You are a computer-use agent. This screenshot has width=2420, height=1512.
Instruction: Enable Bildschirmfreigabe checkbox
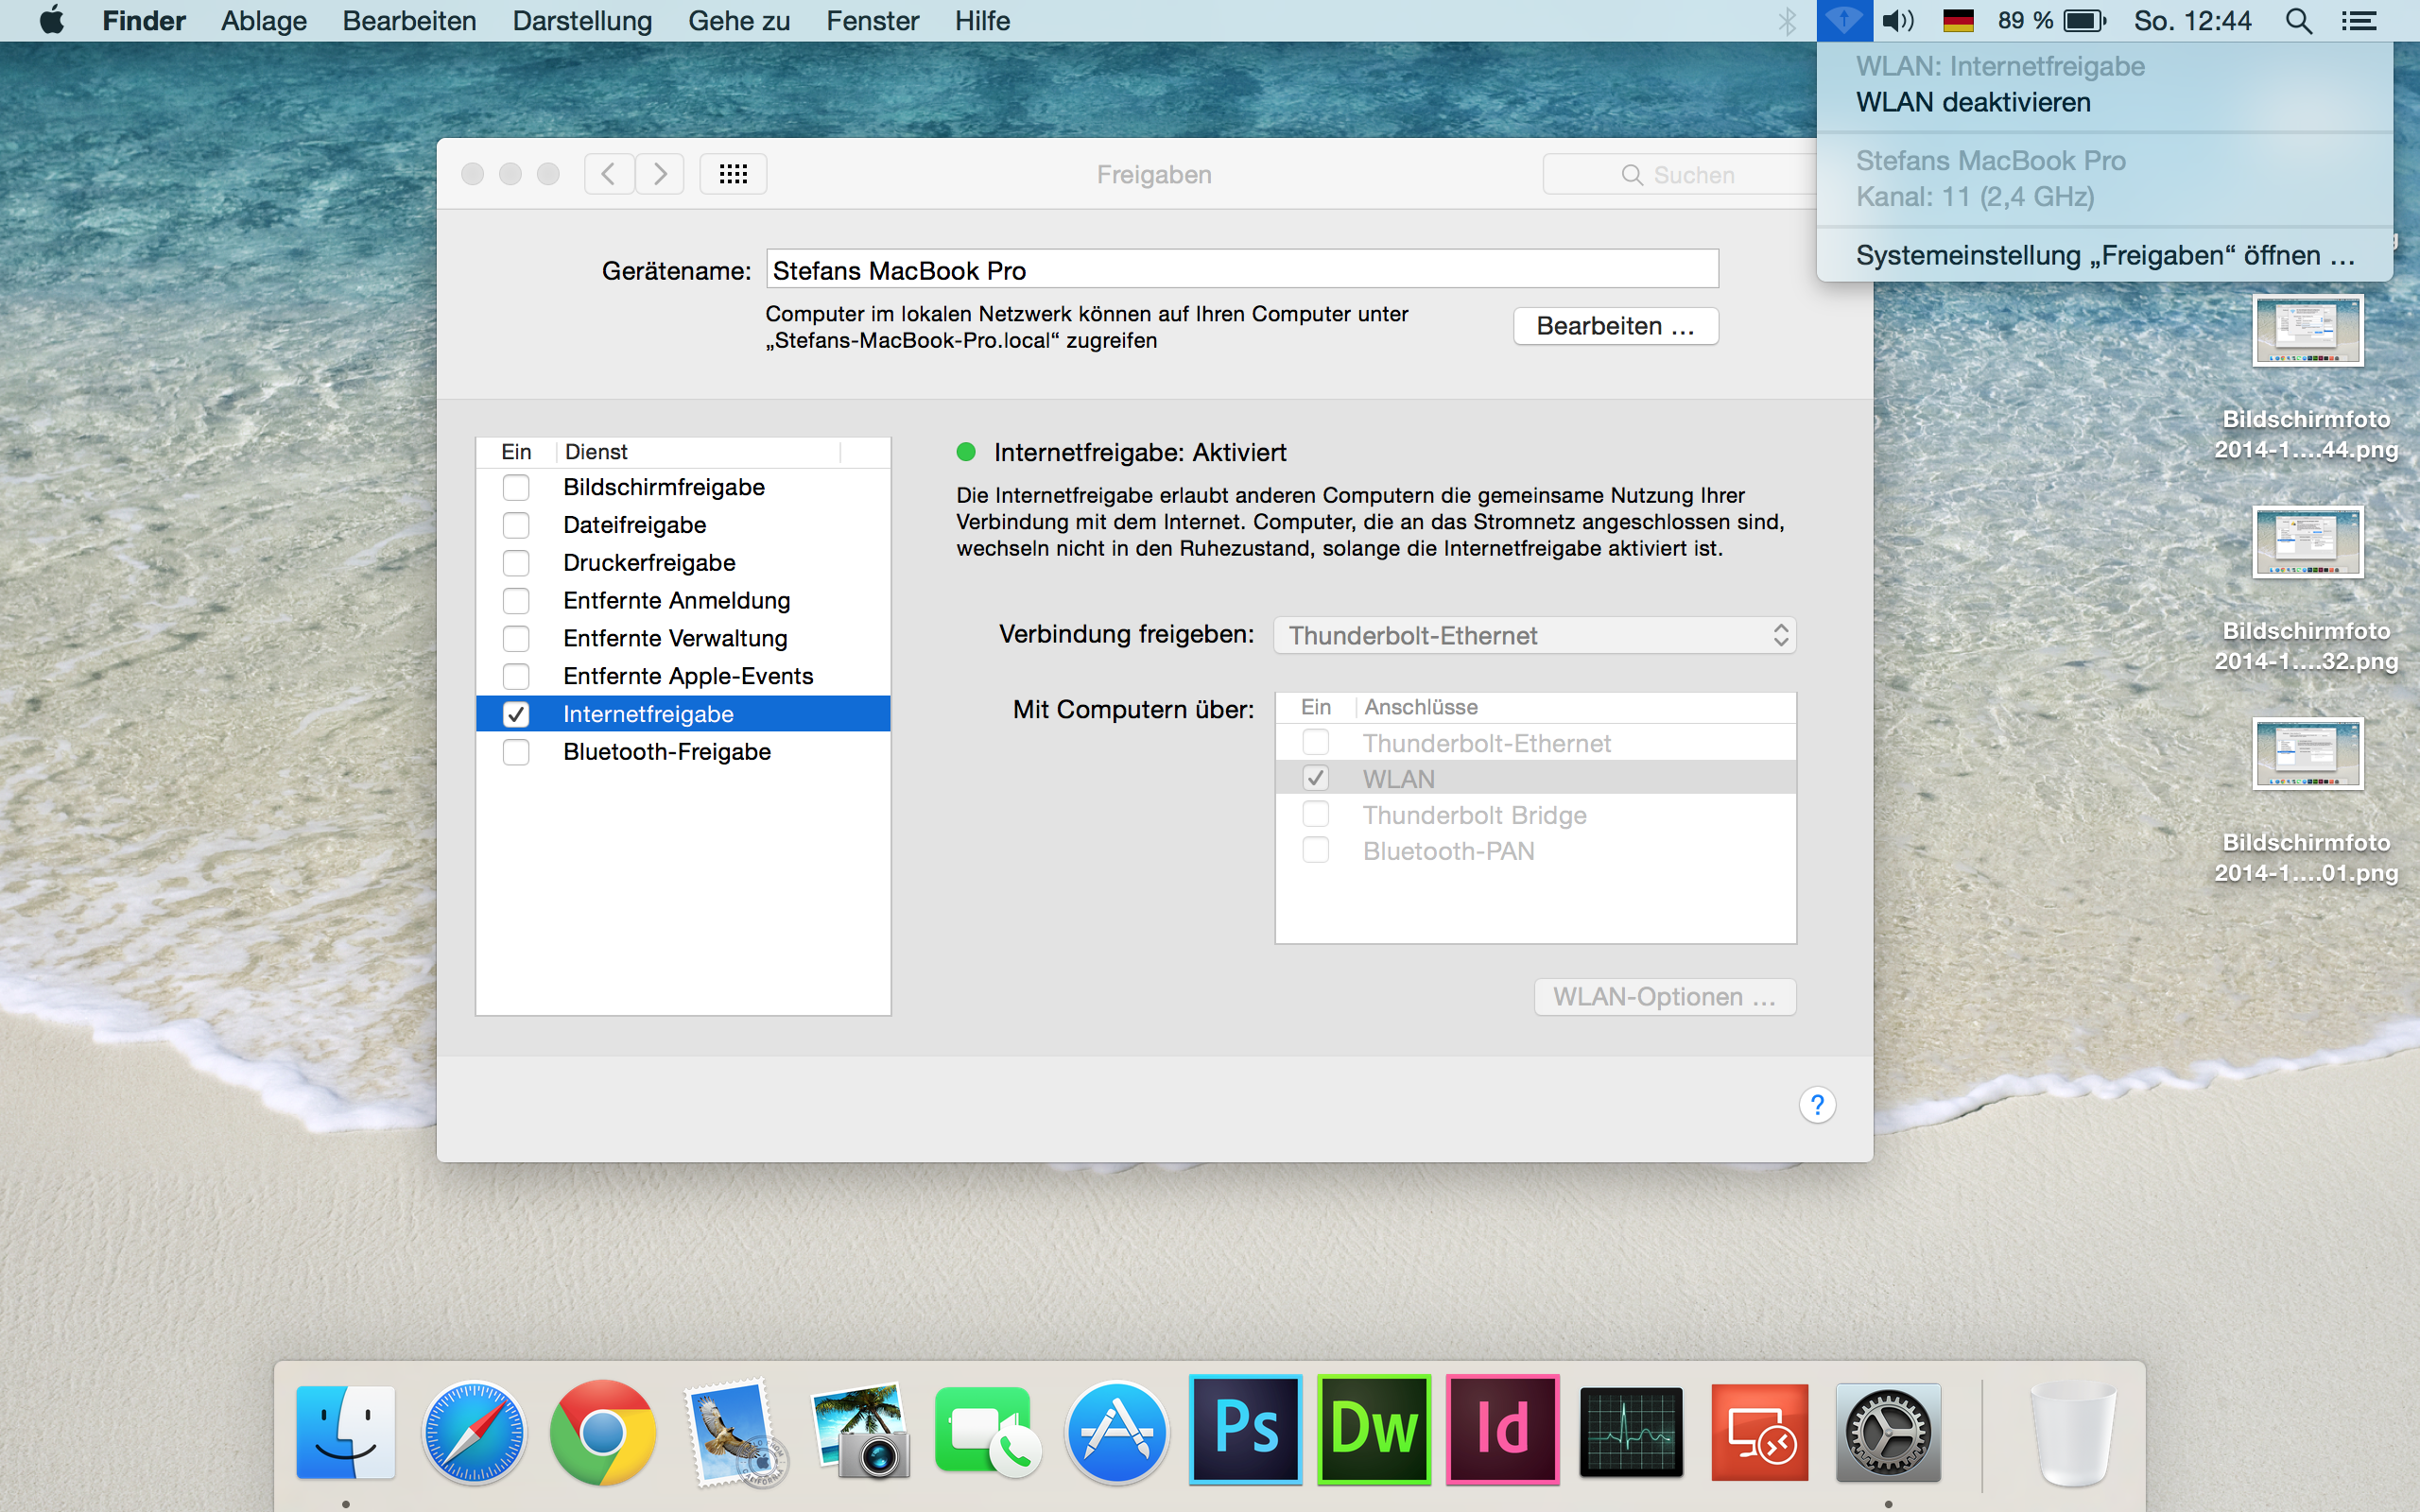pyautogui.click(x=516, y=487)
